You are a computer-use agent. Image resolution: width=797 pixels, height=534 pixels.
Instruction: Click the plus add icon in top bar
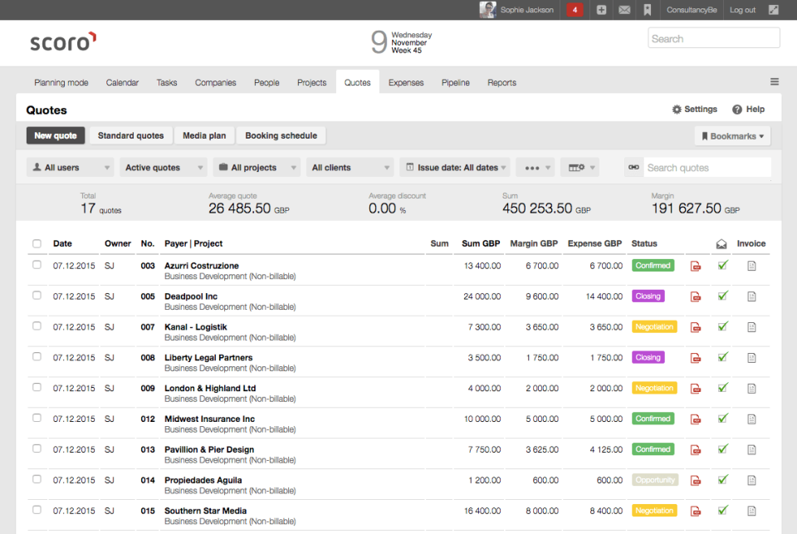click(x=601, y=10)
